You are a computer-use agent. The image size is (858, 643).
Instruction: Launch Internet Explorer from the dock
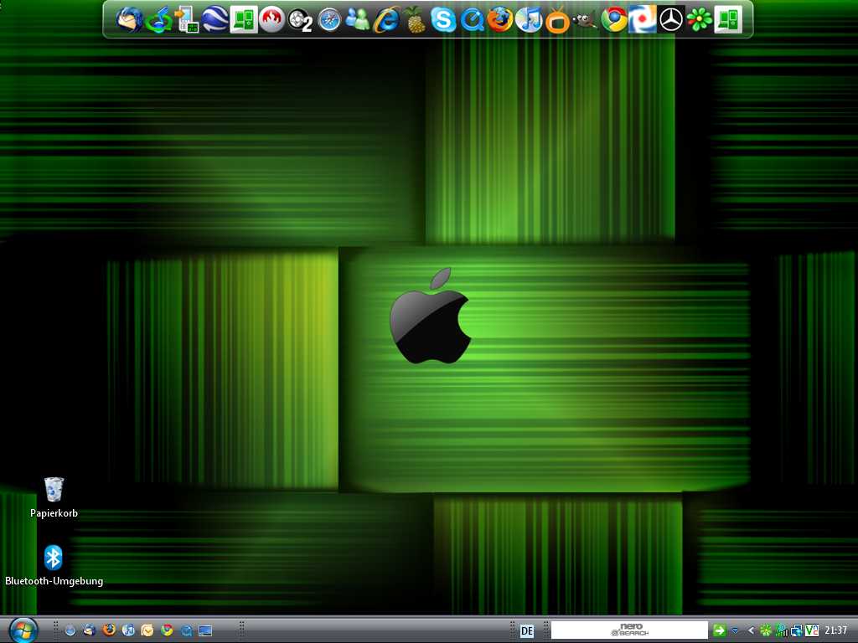point(386,20)
